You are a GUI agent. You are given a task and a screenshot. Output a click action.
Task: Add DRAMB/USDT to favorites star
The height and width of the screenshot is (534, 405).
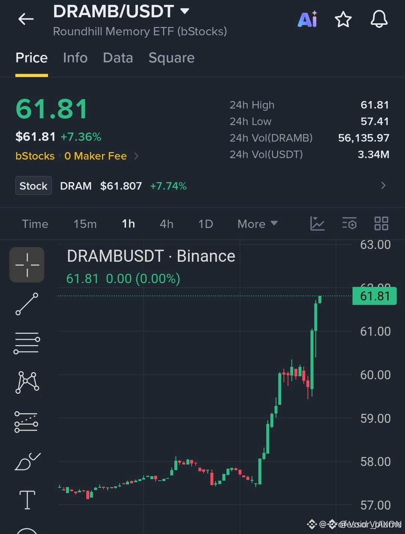click(x=343, y=19)
